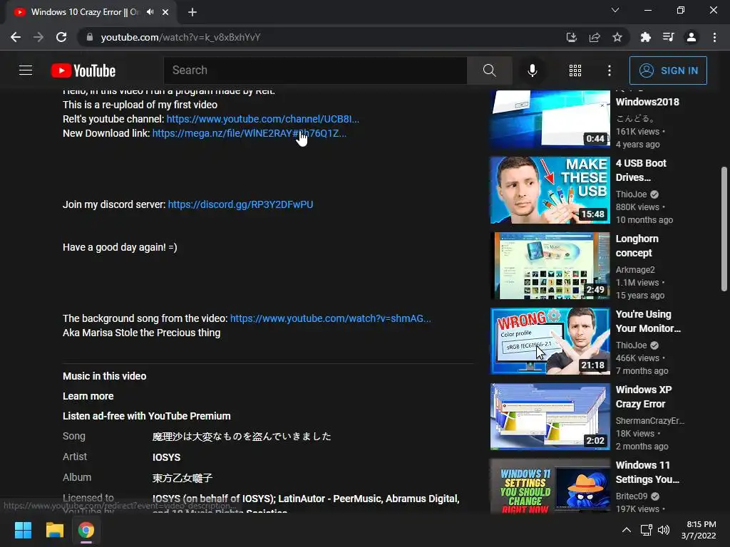This screenshot has height=547, width=730.
Task: Click the address bar lock icon
Action: pos(90,37)
